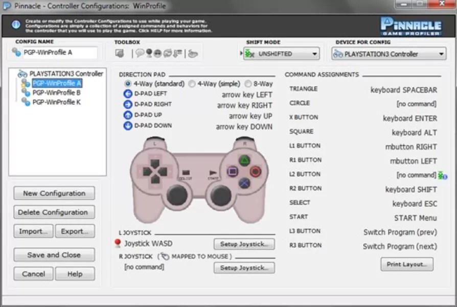Click the D-PAD LEFT arrow icon

[x=128, y=94]
